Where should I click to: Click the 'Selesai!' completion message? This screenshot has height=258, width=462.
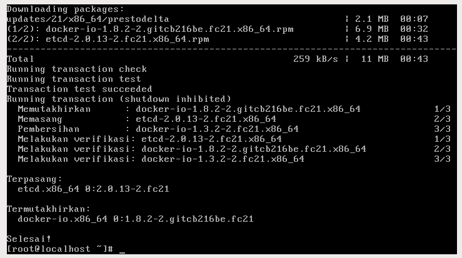(x=29, y=239)
